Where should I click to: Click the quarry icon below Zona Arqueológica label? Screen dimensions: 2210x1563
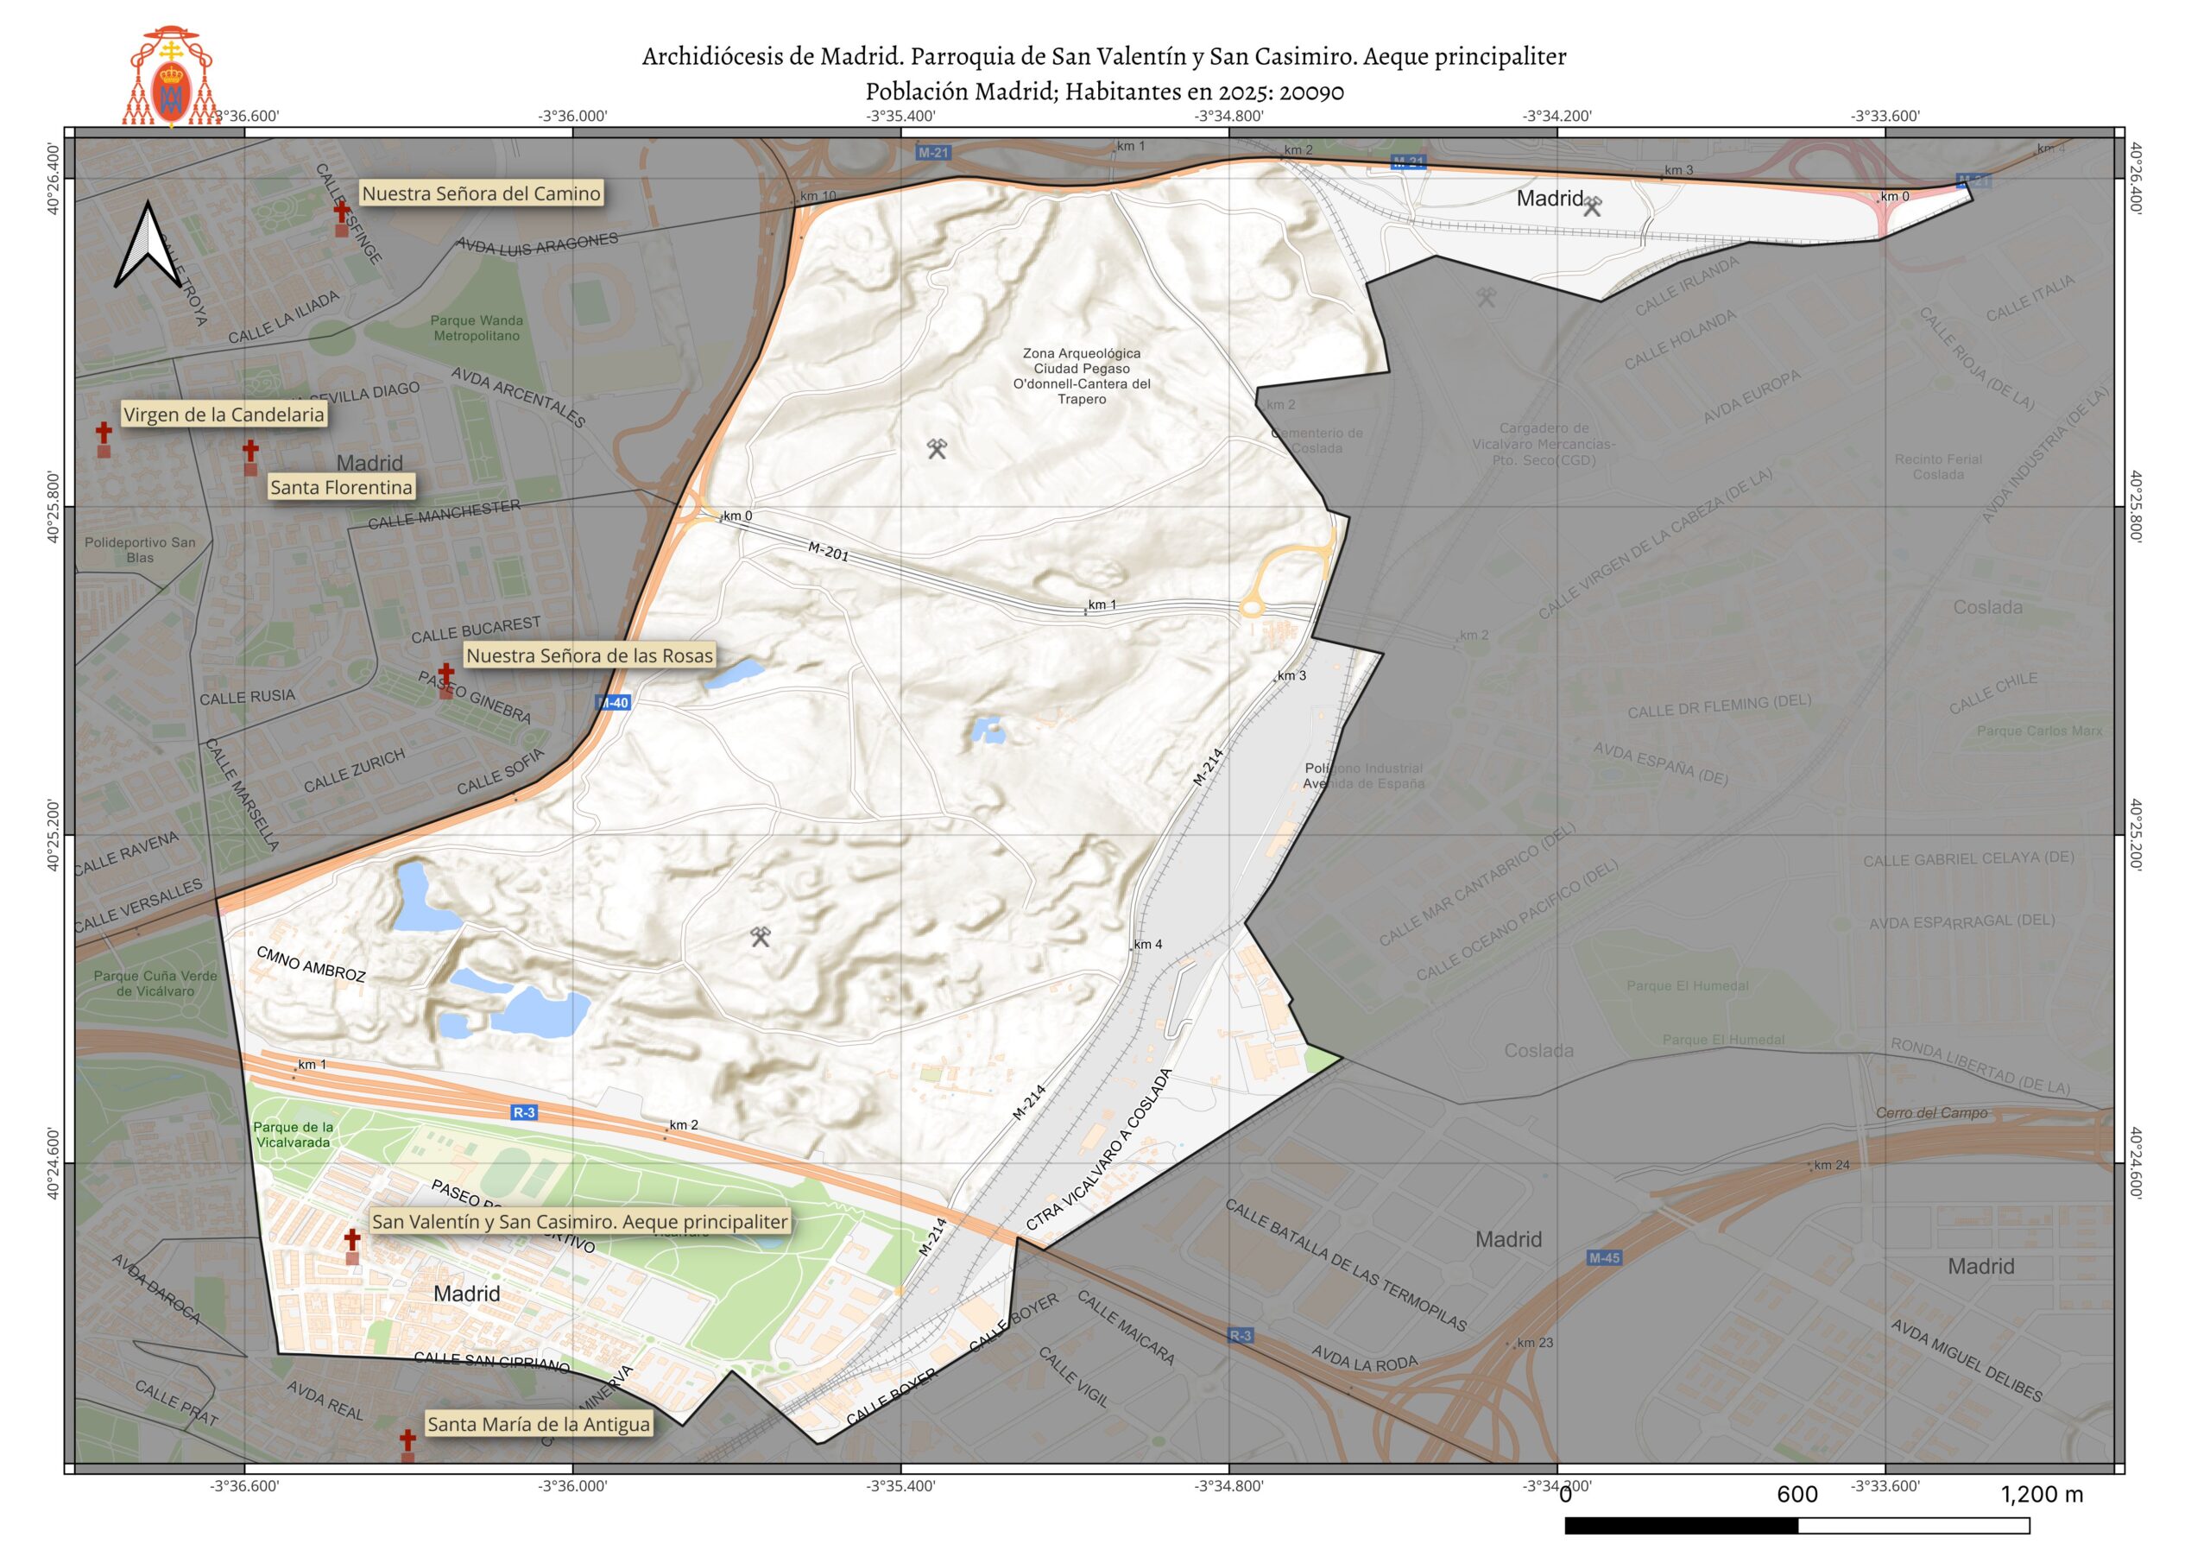[x=937, y=449]
